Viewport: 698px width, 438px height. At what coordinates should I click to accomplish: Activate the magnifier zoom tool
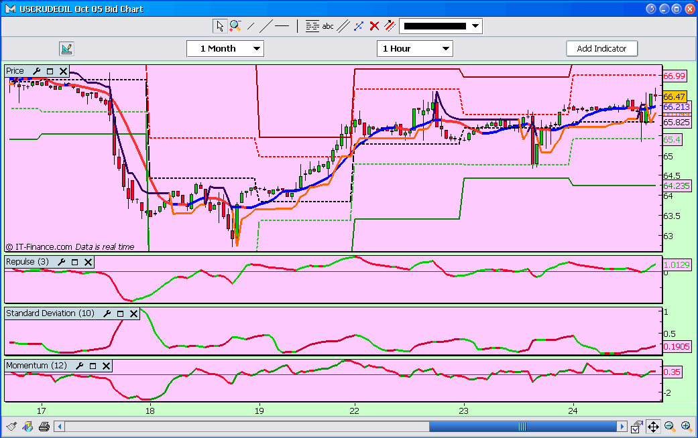click(x=235, y=26)
